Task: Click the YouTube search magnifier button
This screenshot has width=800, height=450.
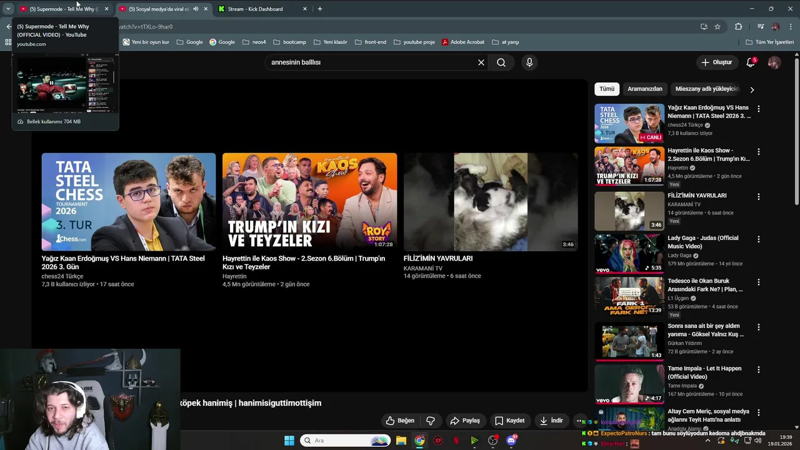Action: [x=501, y=62]
